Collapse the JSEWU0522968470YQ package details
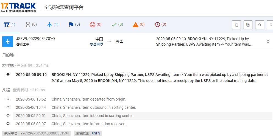This screenshot has height=138, width=273. (x=268, y=42)
